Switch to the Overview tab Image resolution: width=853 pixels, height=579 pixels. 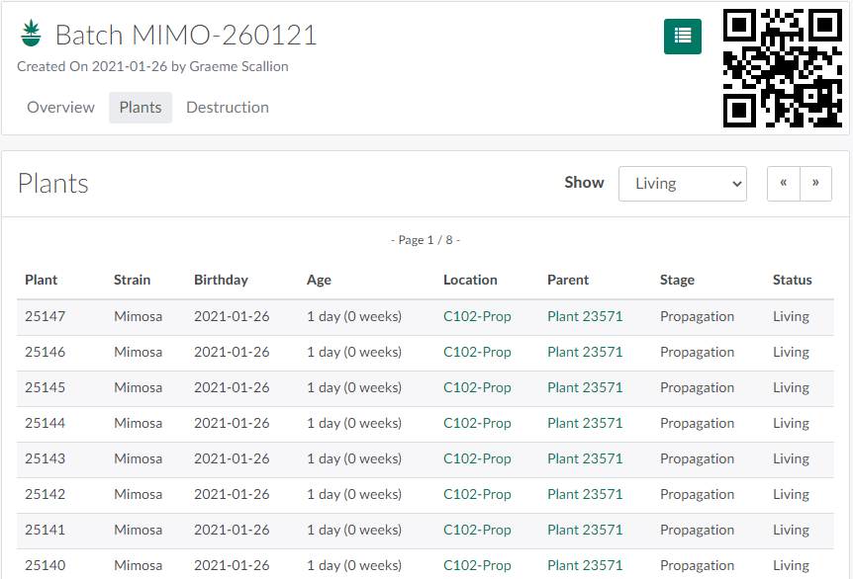[60, 108]
